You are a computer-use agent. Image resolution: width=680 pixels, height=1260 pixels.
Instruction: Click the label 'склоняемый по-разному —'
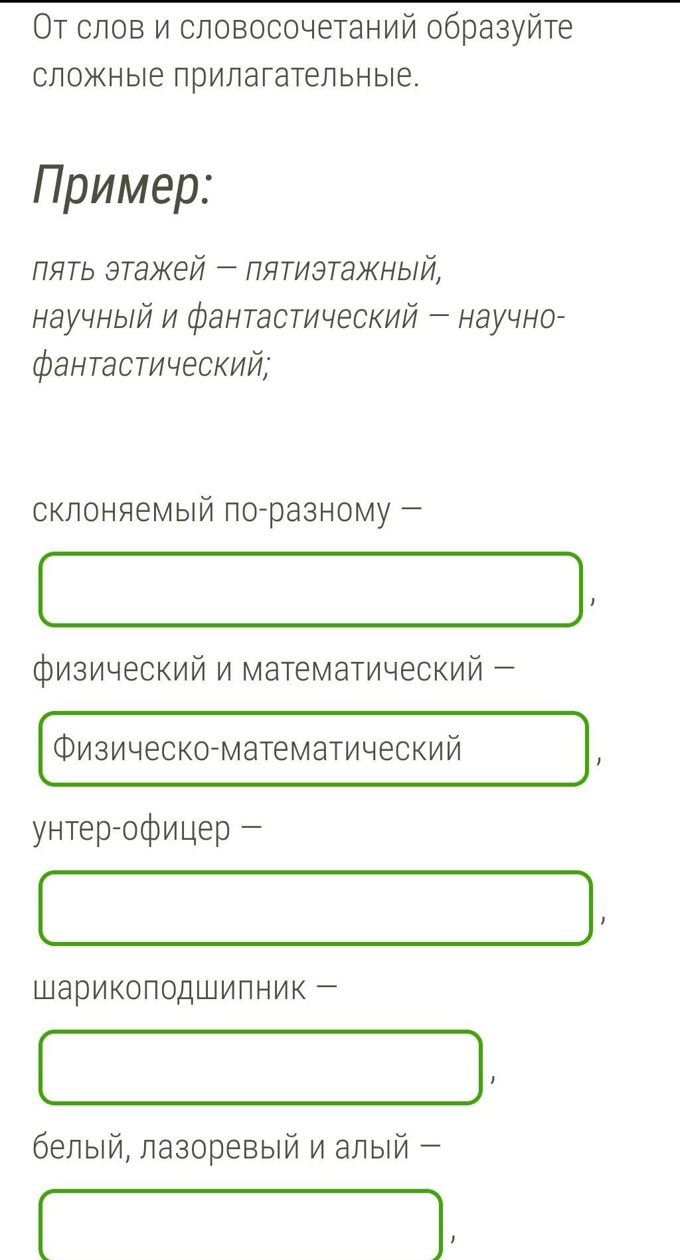227,511
